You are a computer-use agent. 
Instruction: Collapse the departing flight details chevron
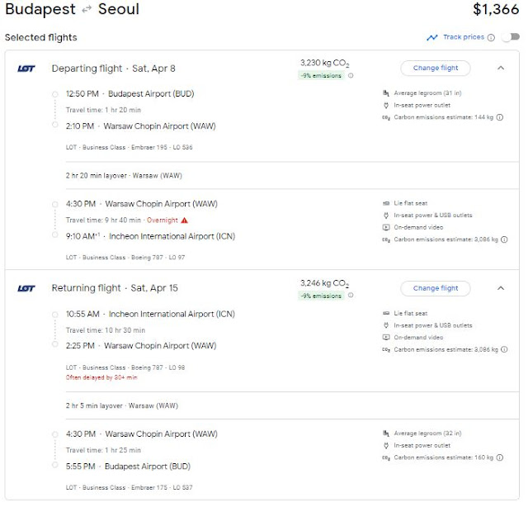[501, 68]
